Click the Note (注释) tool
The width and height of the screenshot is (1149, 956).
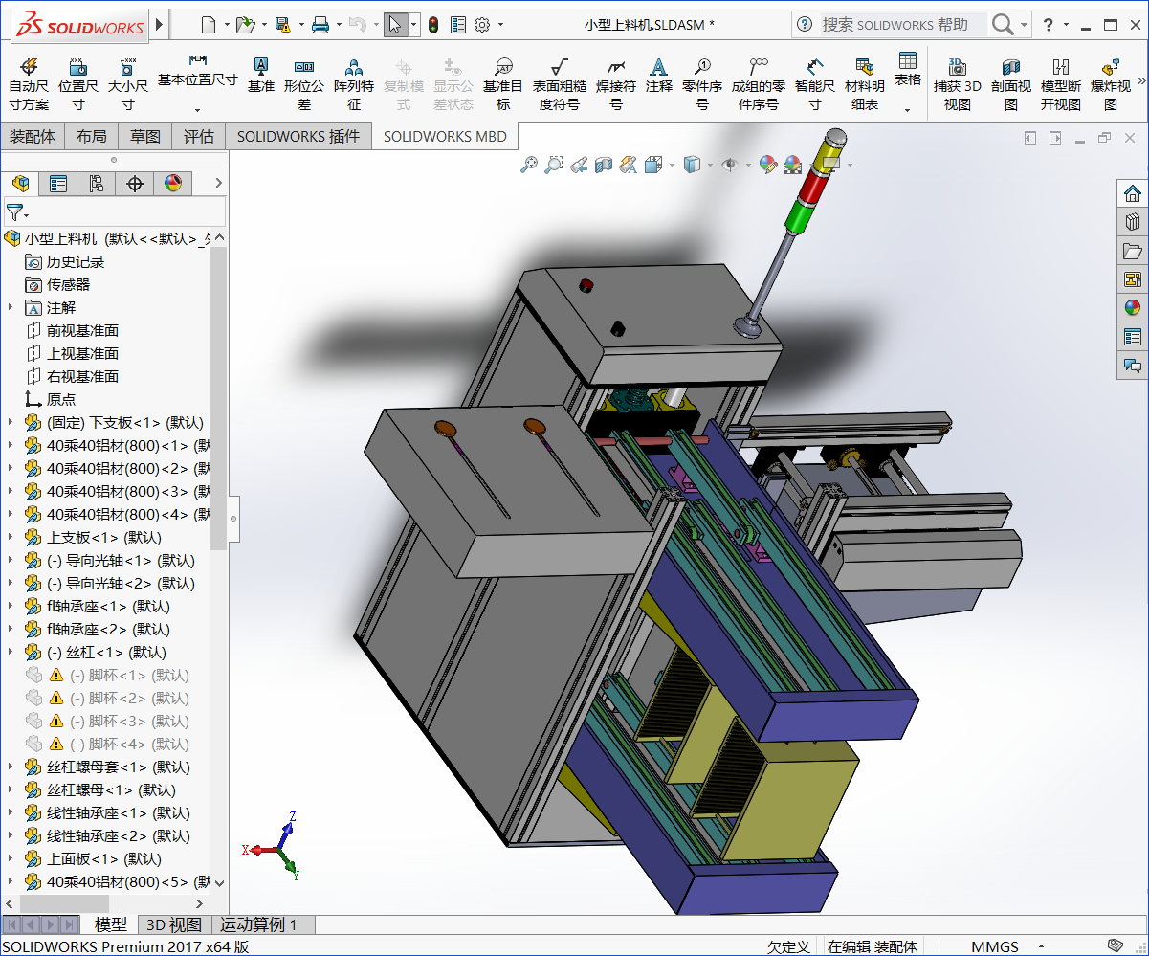click(x=658, y=75)
